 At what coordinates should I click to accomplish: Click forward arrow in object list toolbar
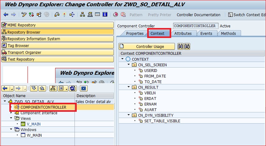(x=18, y=88)
